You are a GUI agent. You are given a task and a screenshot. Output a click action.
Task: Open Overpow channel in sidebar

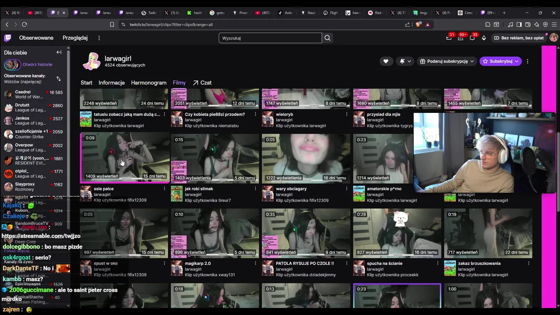33,147
